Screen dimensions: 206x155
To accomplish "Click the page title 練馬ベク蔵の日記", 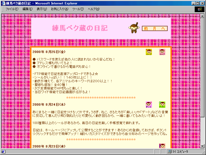I will pyautogui.click(x=80, y=28).
